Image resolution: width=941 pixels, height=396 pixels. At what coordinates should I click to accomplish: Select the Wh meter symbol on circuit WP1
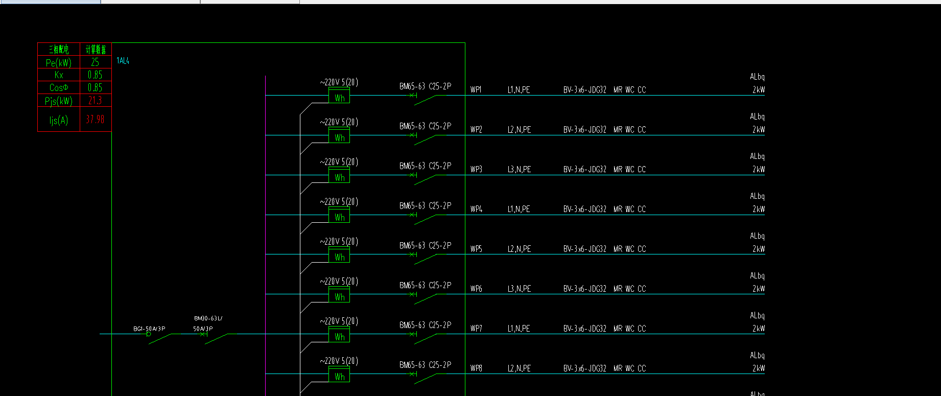pyautogui.click(x=339, y=95)
